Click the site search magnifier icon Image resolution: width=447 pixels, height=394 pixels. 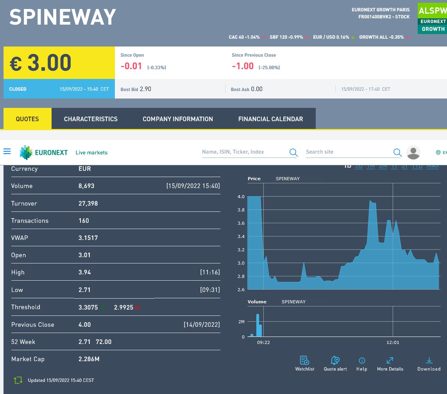[x=397, y=152]
